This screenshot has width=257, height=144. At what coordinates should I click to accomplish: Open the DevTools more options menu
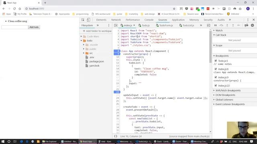click(x=248, y=20)
